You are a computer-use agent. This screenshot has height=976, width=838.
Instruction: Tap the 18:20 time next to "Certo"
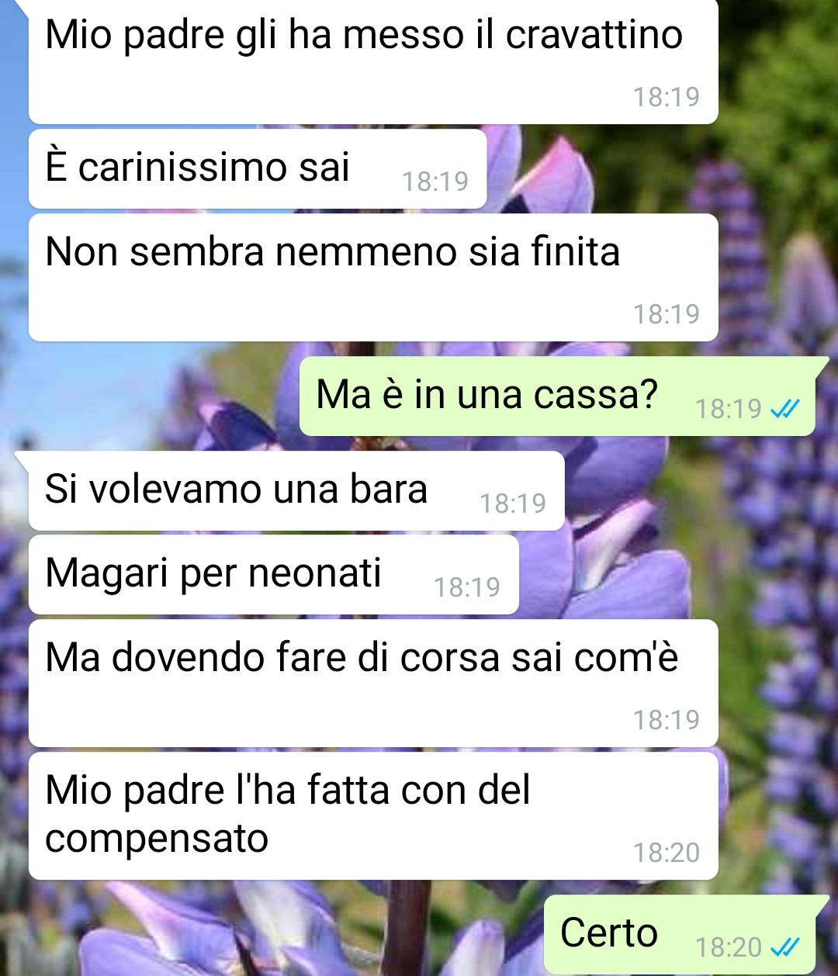click(729, 947)
